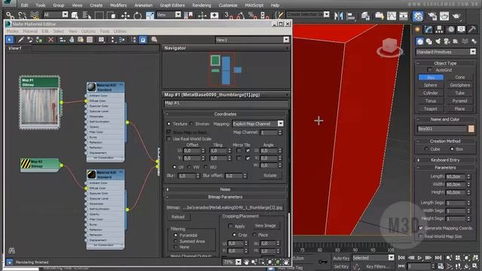Click the Select and Rotate tool
The image size is (482, 271).
137,15
